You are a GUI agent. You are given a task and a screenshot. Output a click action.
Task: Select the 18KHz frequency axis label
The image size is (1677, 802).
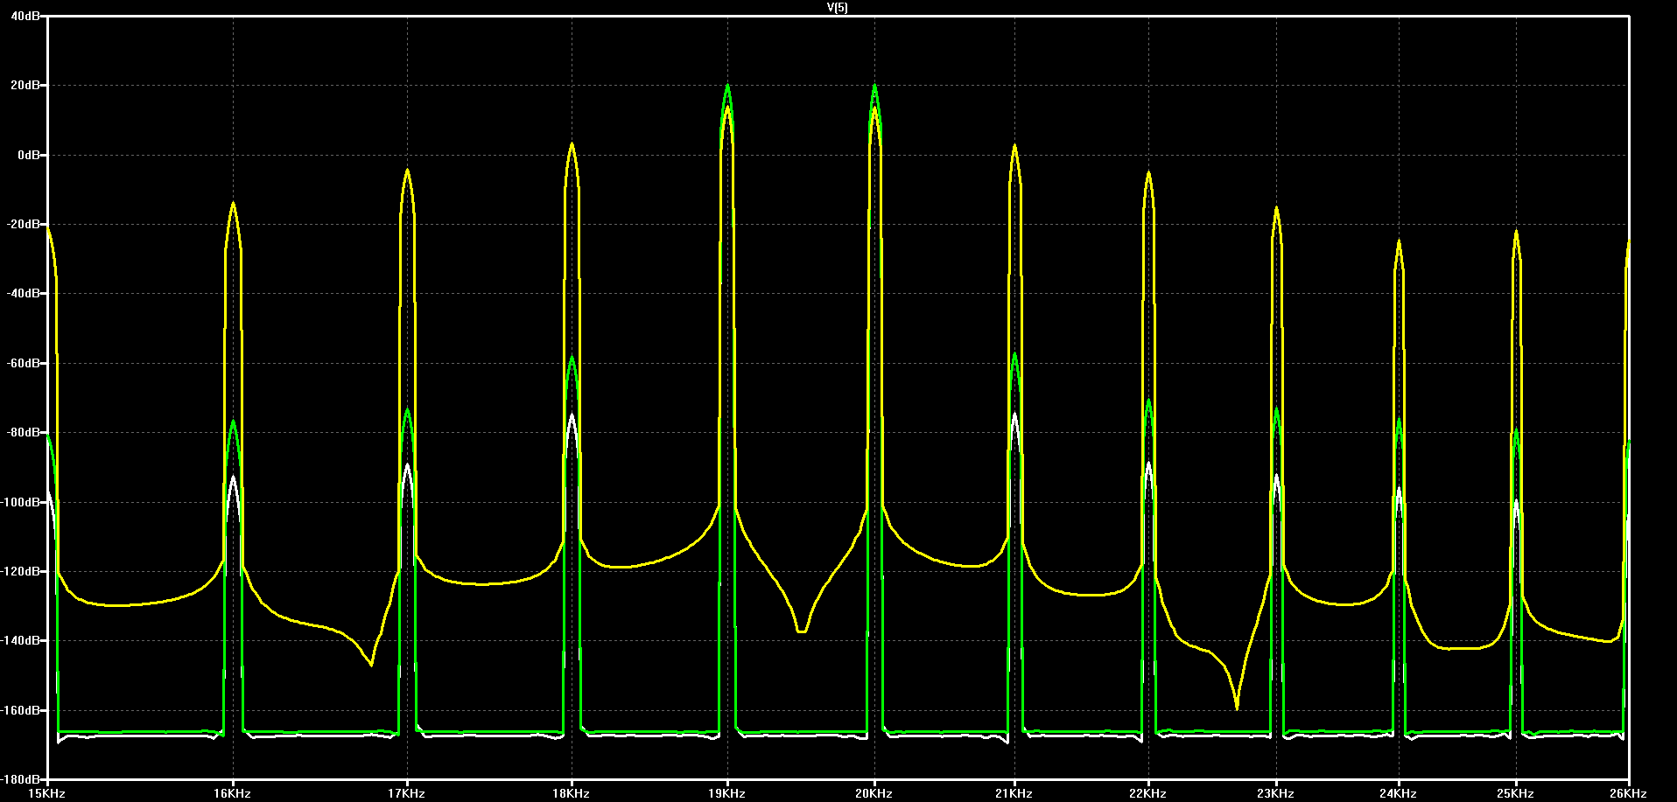[571, 793]
